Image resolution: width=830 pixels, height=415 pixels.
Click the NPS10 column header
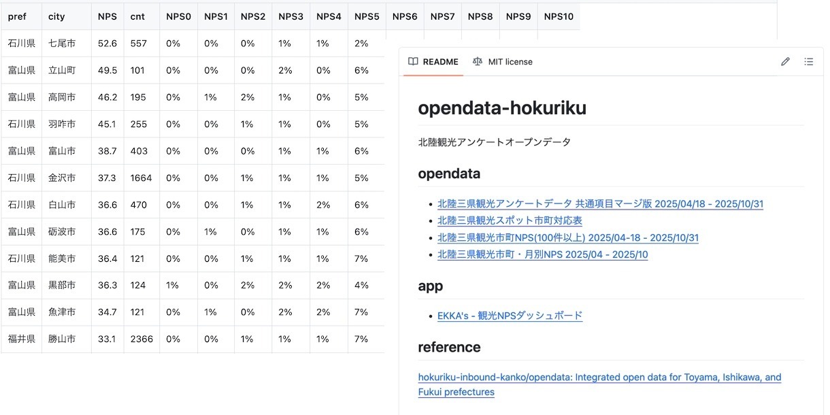pos(559,16)
